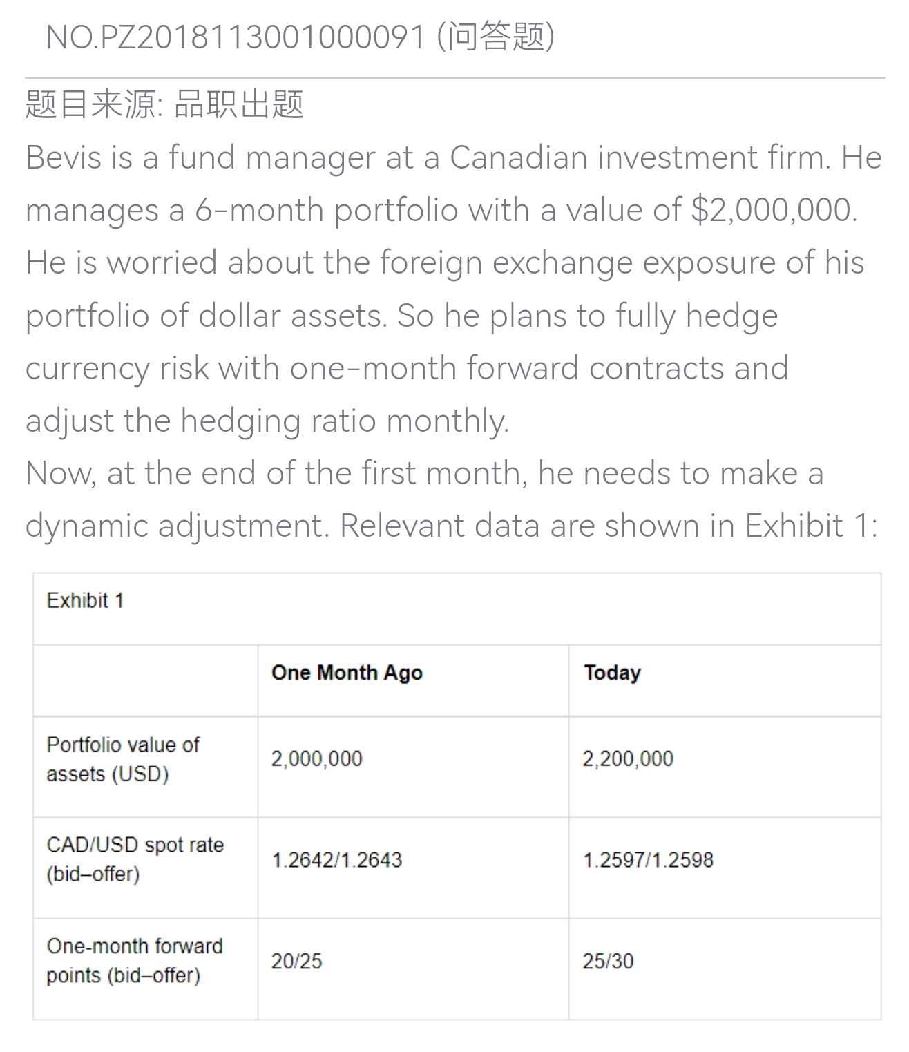
Task: Click the One Month Ago column header
Action: pyautogui.click(x=347, y=673)
